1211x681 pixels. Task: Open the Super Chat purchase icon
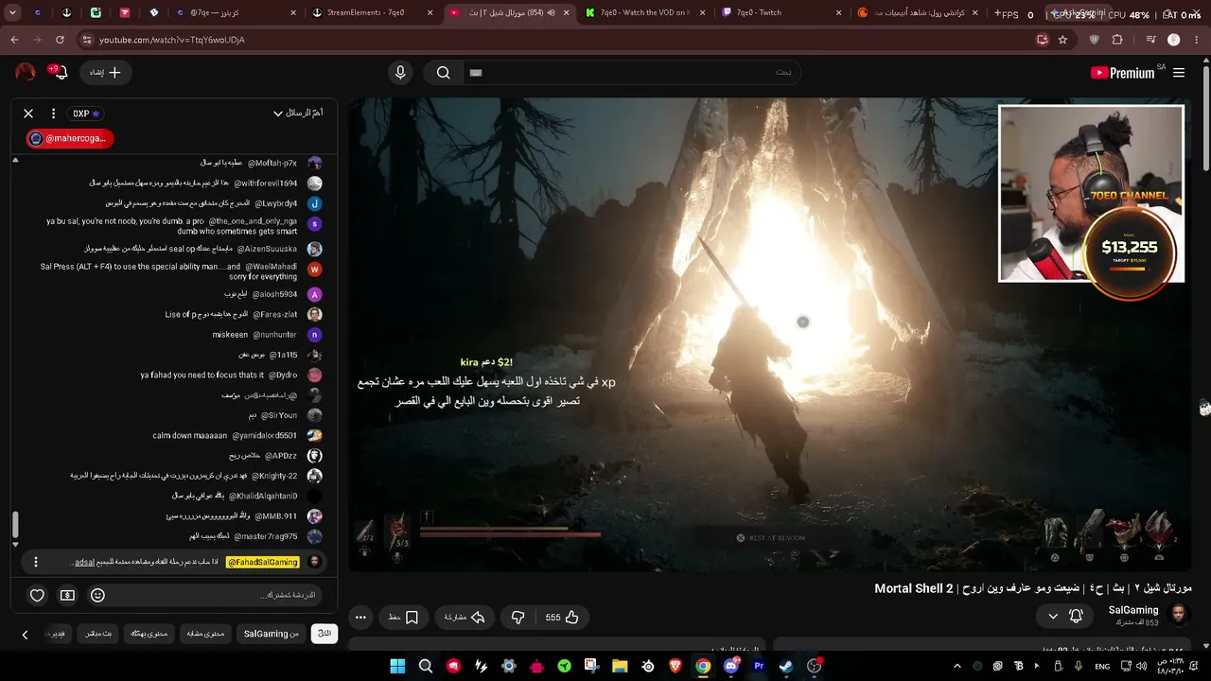[x=67, y=595]
